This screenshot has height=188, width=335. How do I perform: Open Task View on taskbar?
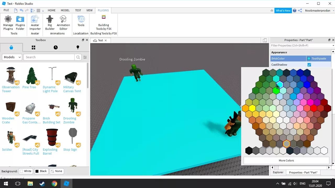[x=18, y=184]
